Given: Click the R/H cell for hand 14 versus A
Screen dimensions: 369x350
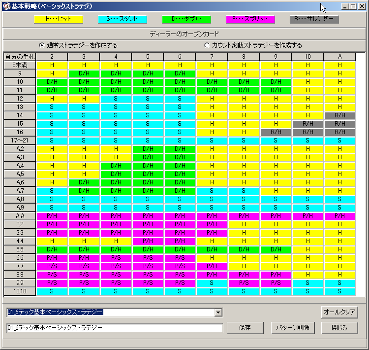Looking at the screenshot, I should [x=340, y=115].
